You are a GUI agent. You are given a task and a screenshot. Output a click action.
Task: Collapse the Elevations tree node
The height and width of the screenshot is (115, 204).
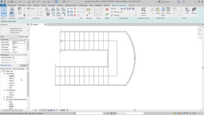tap(4, 99)
